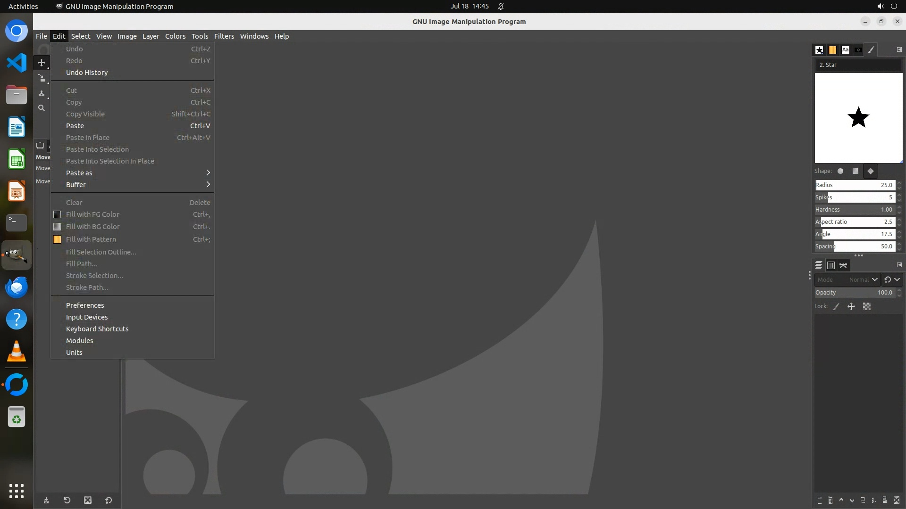906x509 pixels.
Task: Switch to the Channels tab icon
Action: [x=831, y=266]
